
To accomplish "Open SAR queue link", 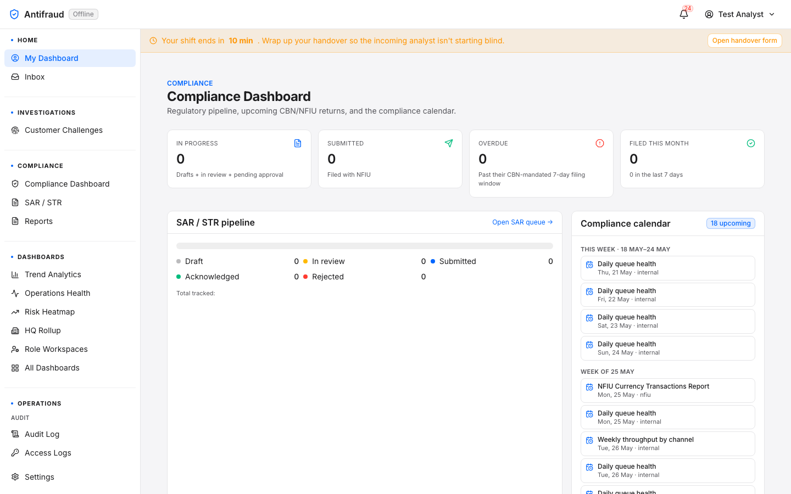I will coord(522,222).
